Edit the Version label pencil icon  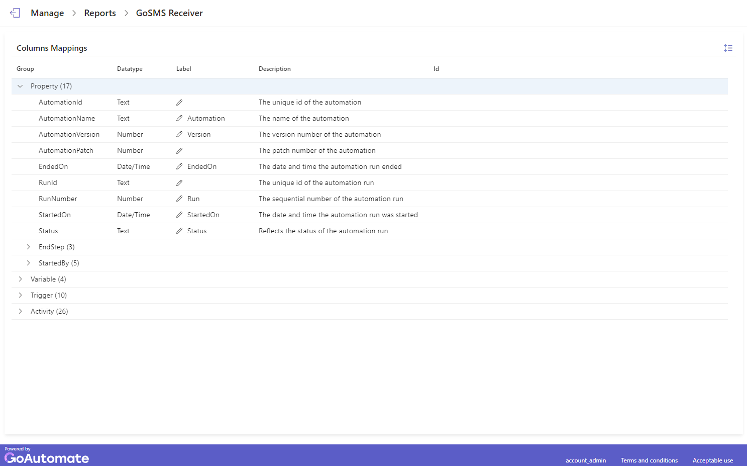click(x=179, y=135)
